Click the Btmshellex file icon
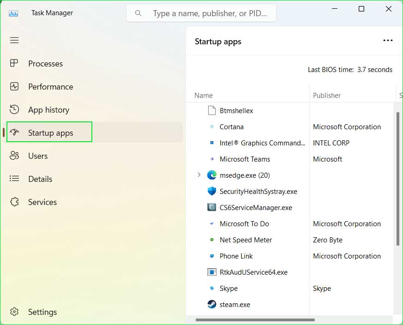This screenshot has height=325, width=403. pos(211,110)
